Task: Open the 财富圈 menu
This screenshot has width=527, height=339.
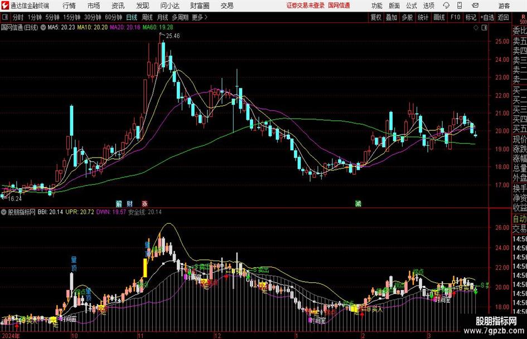Action: [x=200, y=6]
